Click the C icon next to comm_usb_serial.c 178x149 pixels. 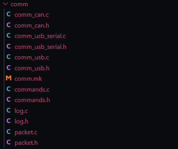[9, 35]
